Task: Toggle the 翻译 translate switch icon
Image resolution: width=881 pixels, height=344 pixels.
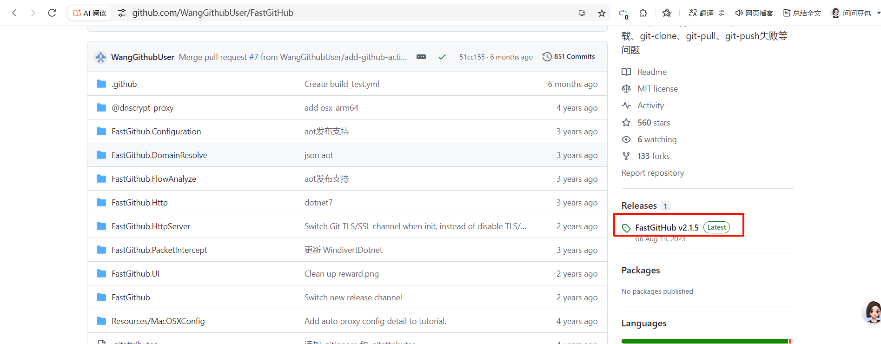Action: tap(722, 13)
